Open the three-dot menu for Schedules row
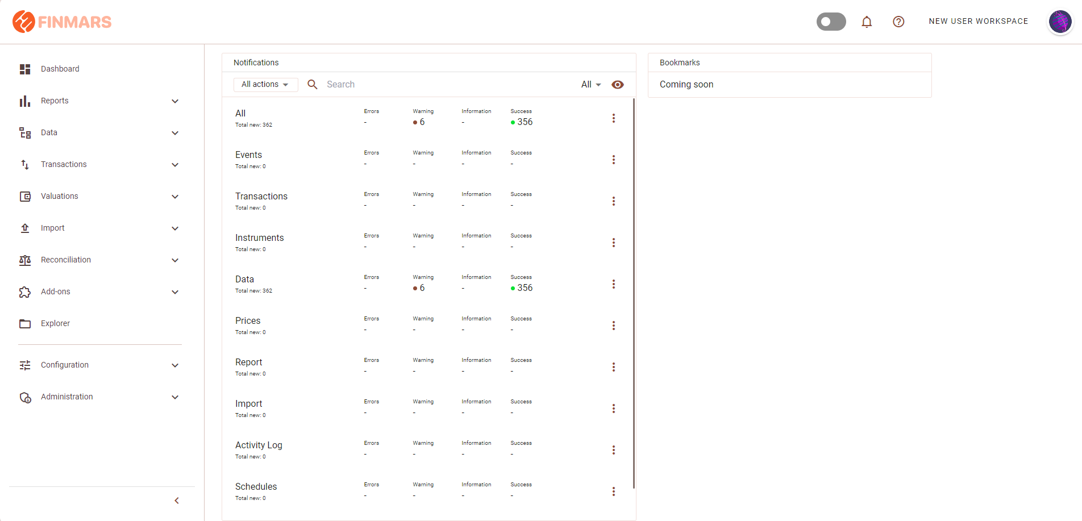This screenshot has height=521, width=1082. tap(614, 491)
